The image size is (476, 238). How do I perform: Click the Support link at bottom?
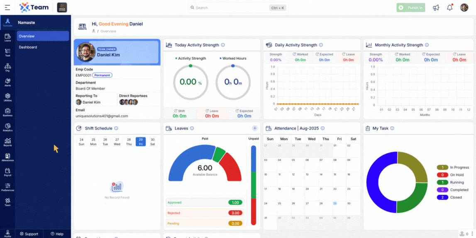click(29, 234)
